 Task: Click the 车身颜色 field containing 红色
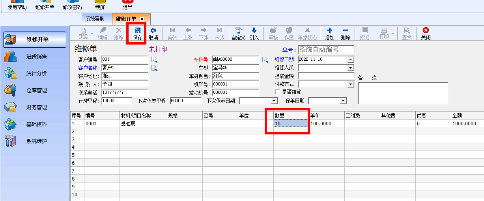(235, 76)
